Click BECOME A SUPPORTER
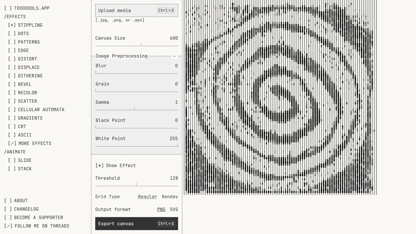The height and width of the screenshot is (234, 416). (34, 217)
